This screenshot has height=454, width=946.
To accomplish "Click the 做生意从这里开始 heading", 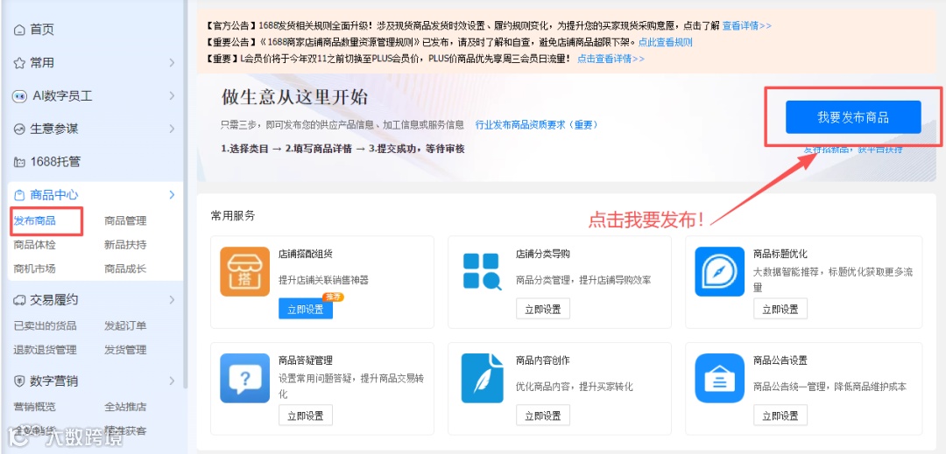I will pyautogui.click(x=295, y=98).
